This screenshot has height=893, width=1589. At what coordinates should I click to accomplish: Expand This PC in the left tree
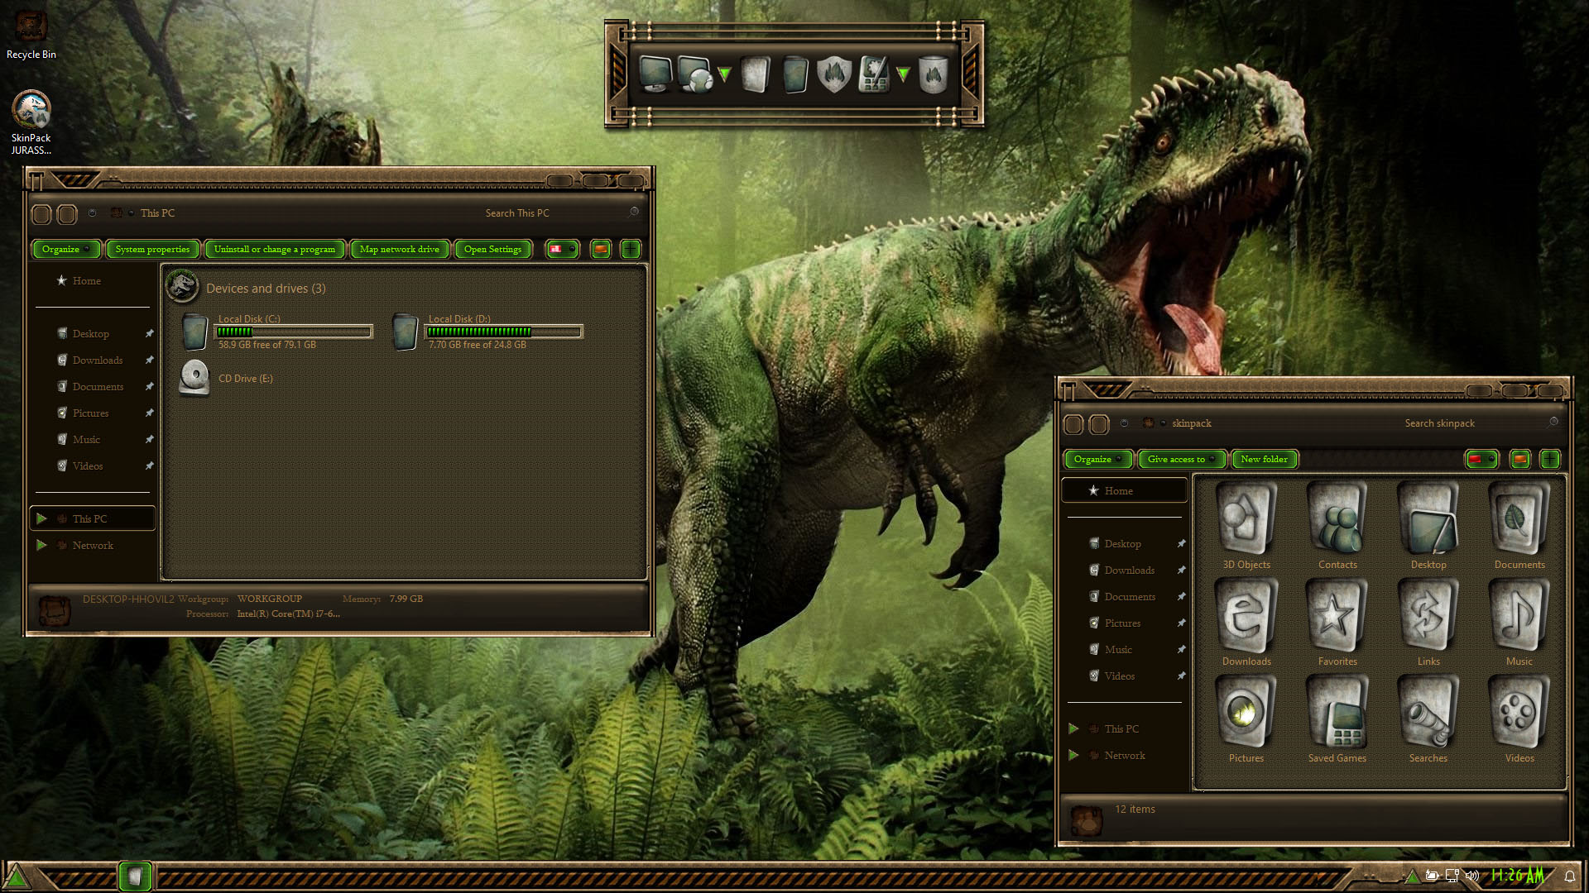coord(41,518)
